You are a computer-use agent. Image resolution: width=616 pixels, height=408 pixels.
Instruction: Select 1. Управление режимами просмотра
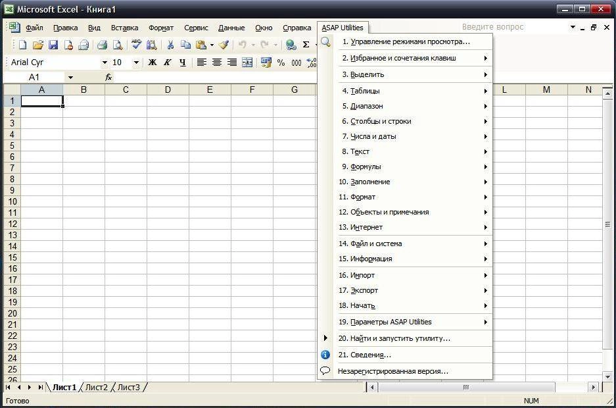(406, 41)
